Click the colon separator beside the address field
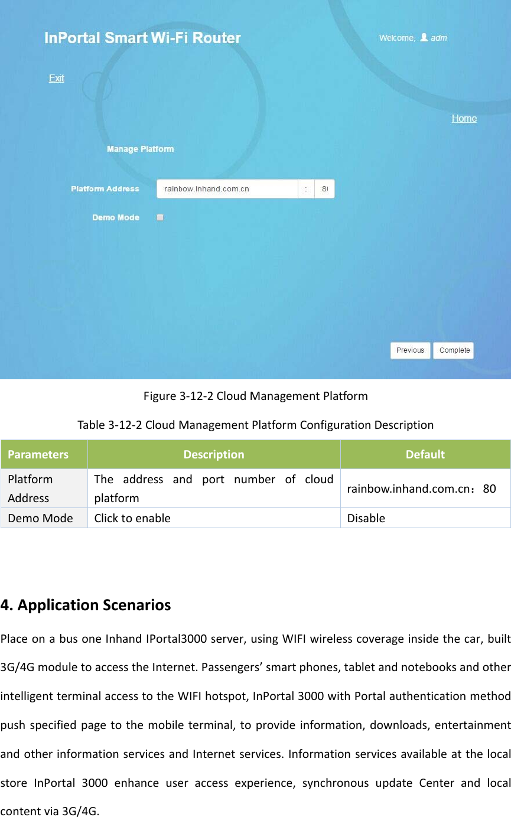511x817 pixels. point(306,188)
